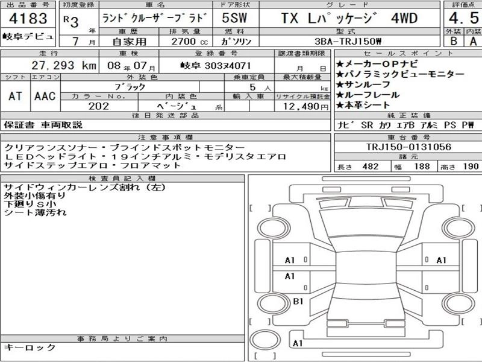This screenshot has width=482, height=362.
Task: Select the windshield area of the car diagram
Action: tap(366, 224)
